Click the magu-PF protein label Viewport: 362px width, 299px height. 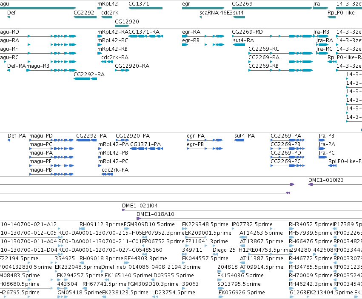pyautogui.click(x=40, y=161)
